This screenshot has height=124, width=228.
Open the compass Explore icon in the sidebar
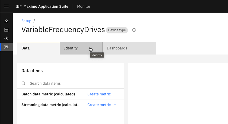pos(6,38)
